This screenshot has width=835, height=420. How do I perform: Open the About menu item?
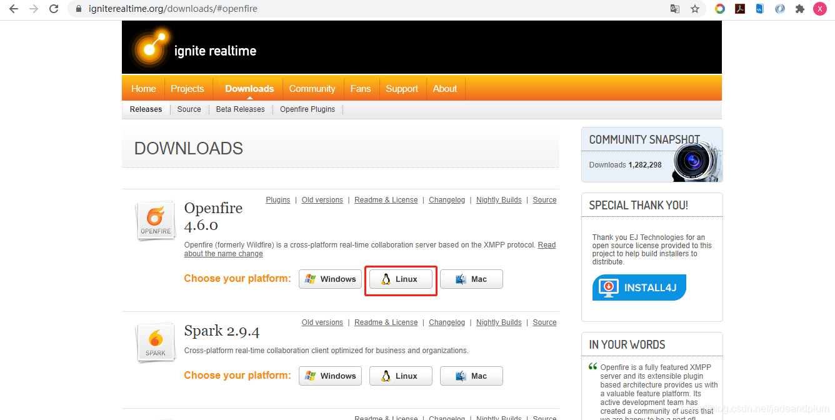[x=445, y=89]
